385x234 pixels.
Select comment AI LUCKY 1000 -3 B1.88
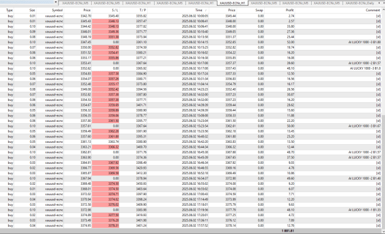365,42
